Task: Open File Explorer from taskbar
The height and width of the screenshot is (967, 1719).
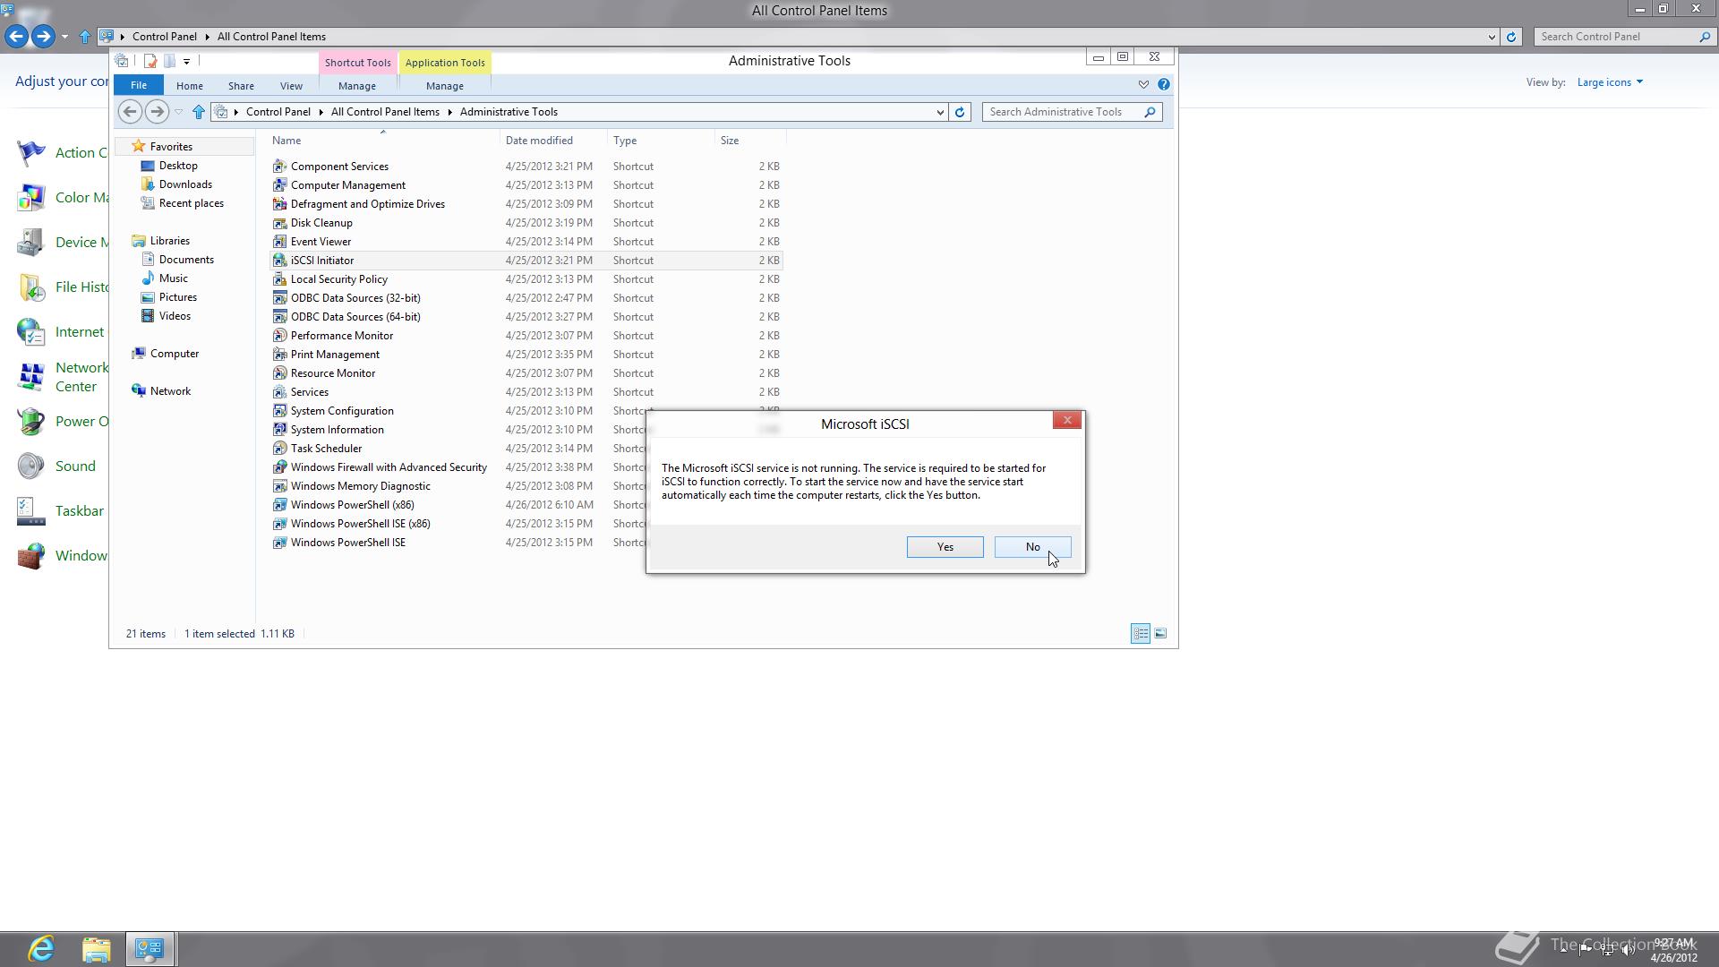Action: point(96,949)
